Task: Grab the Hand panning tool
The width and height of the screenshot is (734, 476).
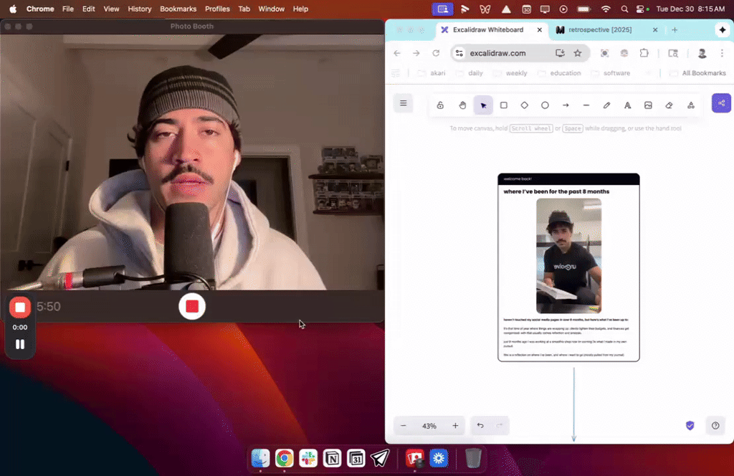Action: (462, 105)
